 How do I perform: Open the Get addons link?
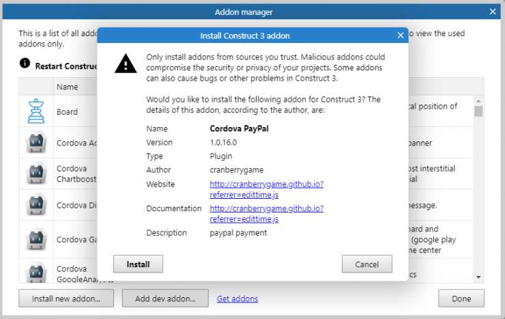tap(237, 299)
